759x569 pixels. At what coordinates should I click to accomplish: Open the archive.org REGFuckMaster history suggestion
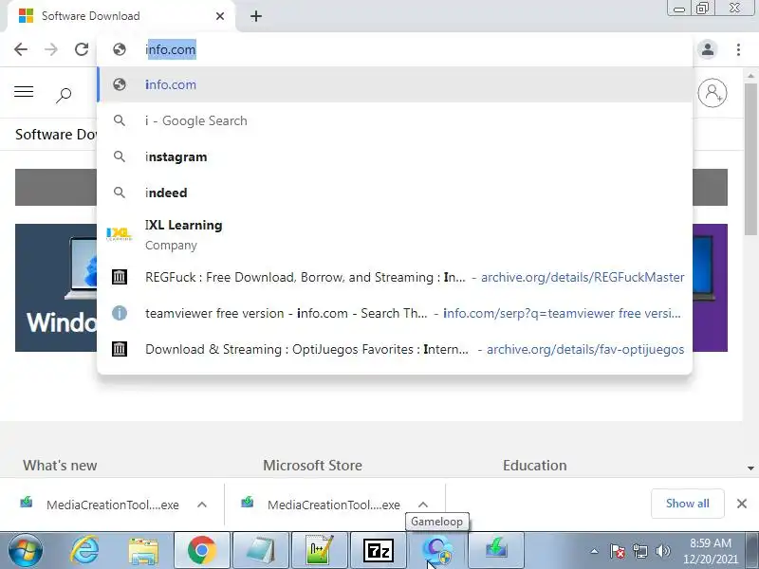click(395, 277)
